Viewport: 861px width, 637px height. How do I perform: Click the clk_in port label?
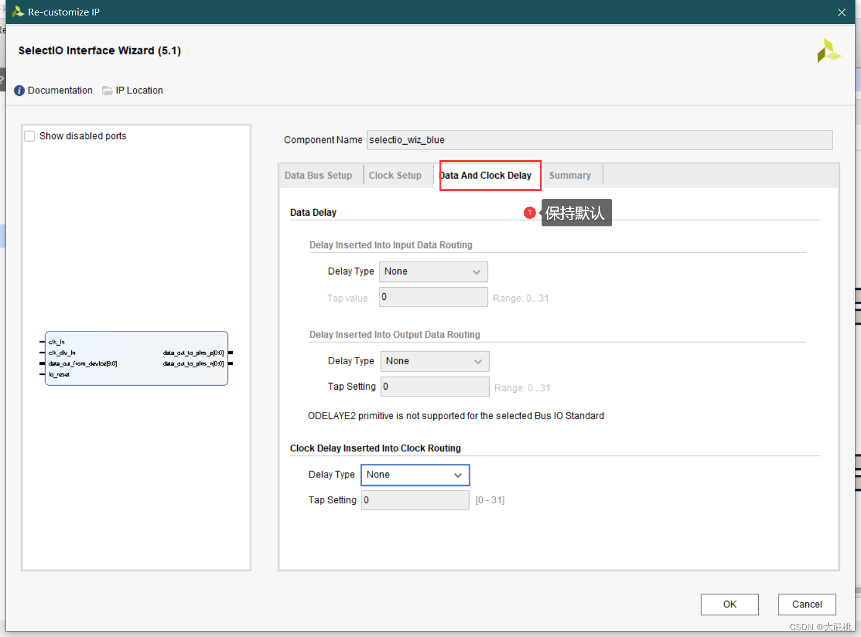(x=57, y=342)
